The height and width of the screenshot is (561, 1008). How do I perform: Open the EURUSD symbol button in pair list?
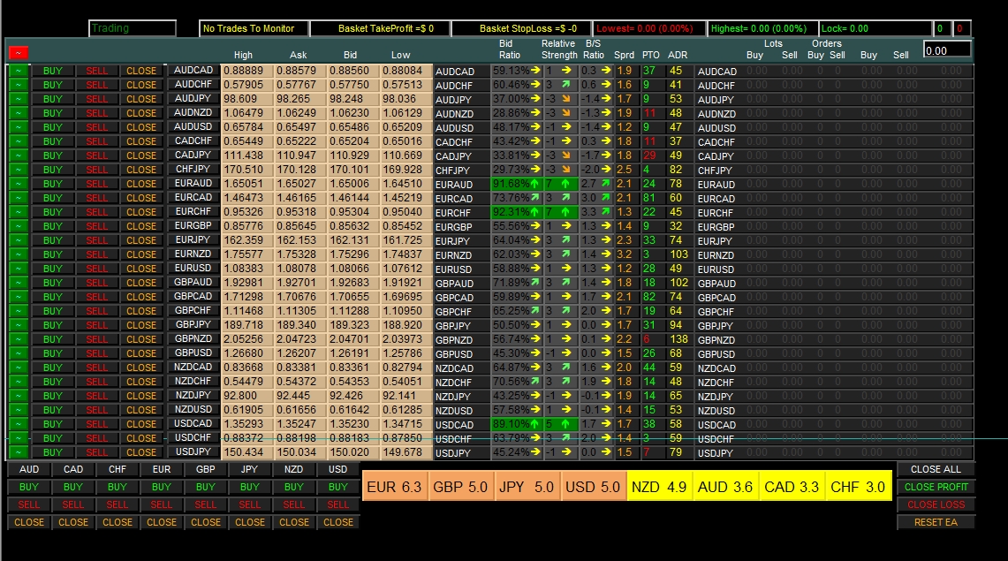click(193, 268)
